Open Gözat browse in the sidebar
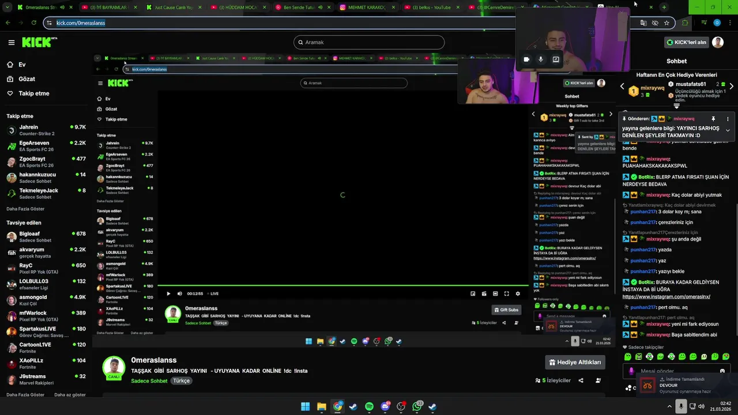 click(x=27, y=79)
